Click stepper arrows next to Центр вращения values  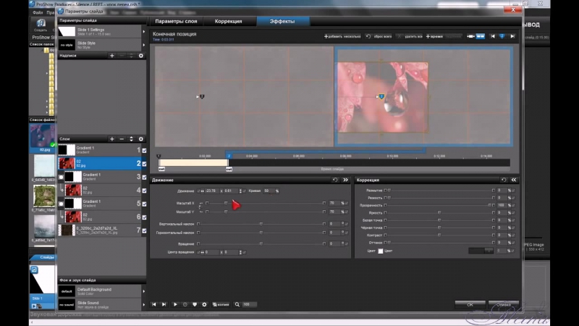tap(240, 252)
